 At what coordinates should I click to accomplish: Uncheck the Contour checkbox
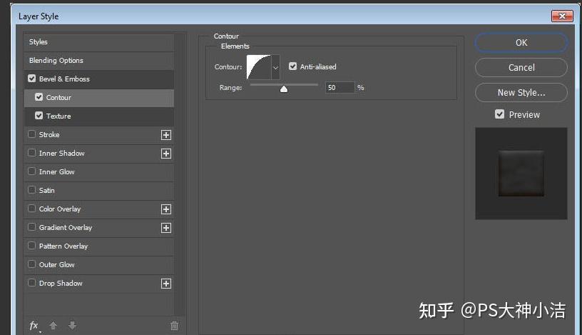pyautogui.click(x=39, y=97)
